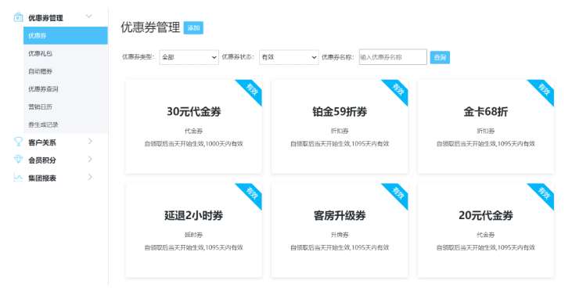Click the 优惠券管理 sidebar heading

[x=45, y=18]
